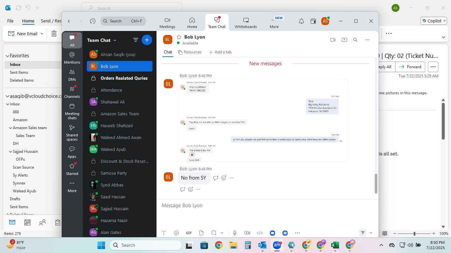Open the New Email dropdown arrow
Viewport: 451px width, 253px height.
pyautogui.click(x=42, y=34)
